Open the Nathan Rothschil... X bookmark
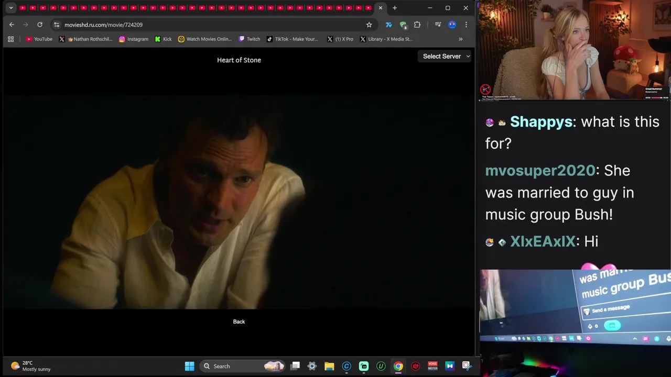671x377 pixels. [x=86, y=39]
